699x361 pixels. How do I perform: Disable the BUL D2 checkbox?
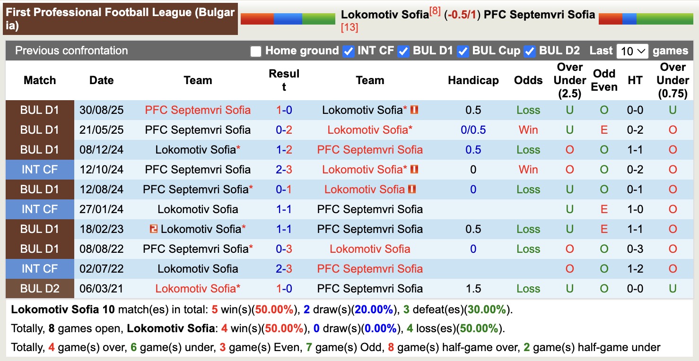pos(530,51)
